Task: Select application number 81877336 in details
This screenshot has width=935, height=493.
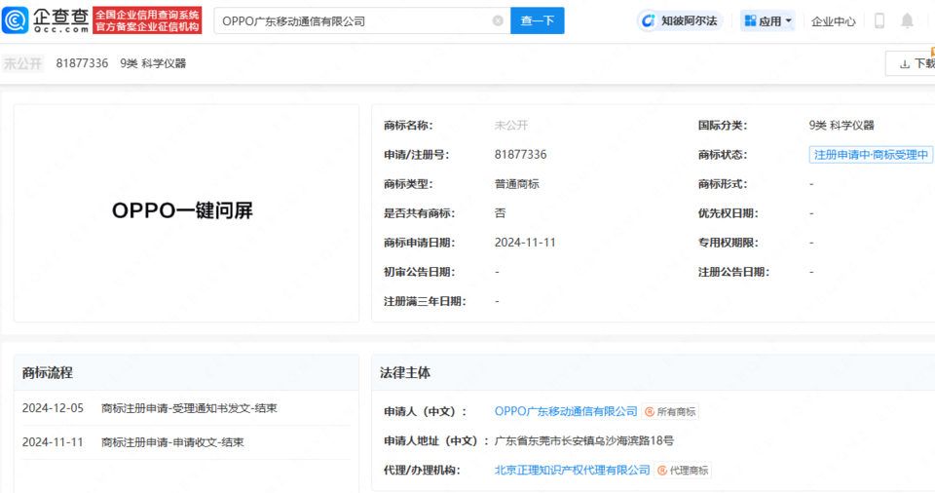Action: [520, 155]
